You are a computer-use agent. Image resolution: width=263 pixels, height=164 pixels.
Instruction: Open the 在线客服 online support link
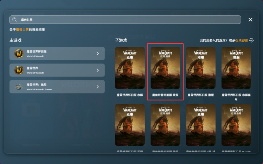coord(242,40)
